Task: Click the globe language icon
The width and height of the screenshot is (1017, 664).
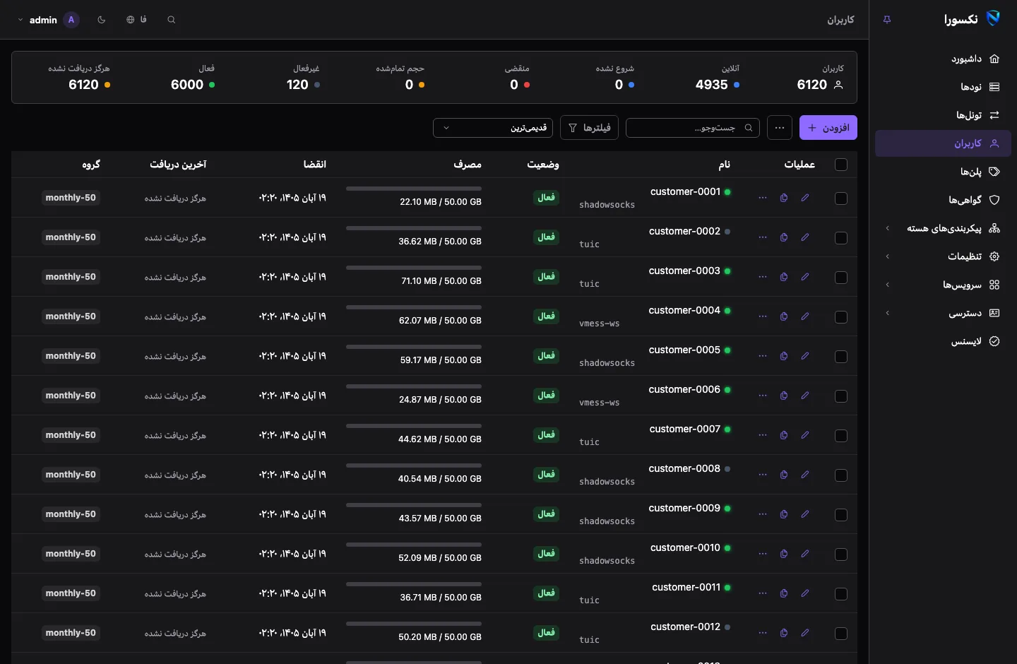Action: 131,20
